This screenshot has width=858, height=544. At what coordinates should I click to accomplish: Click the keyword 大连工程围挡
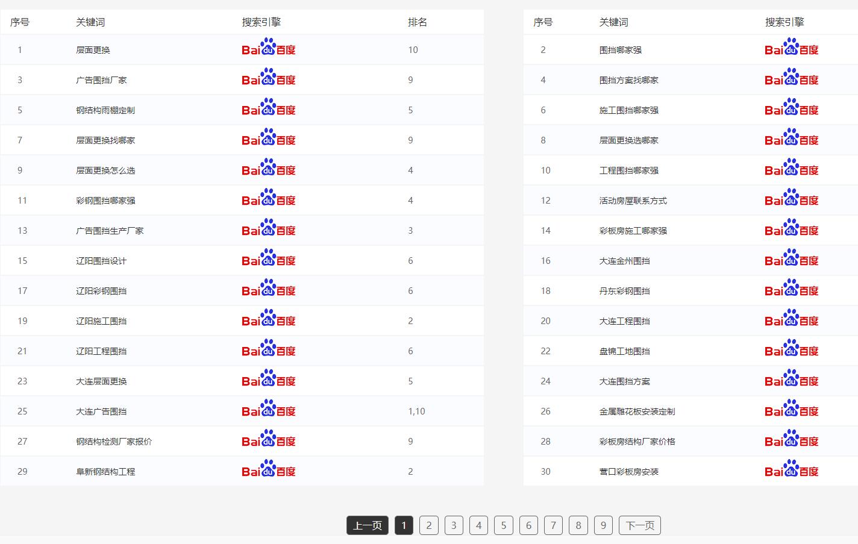625,321
